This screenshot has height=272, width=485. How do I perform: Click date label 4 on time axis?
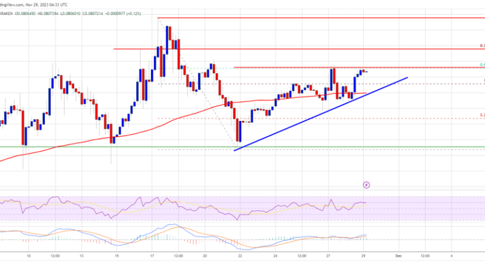pyautogui.click(x=451, y=256)
